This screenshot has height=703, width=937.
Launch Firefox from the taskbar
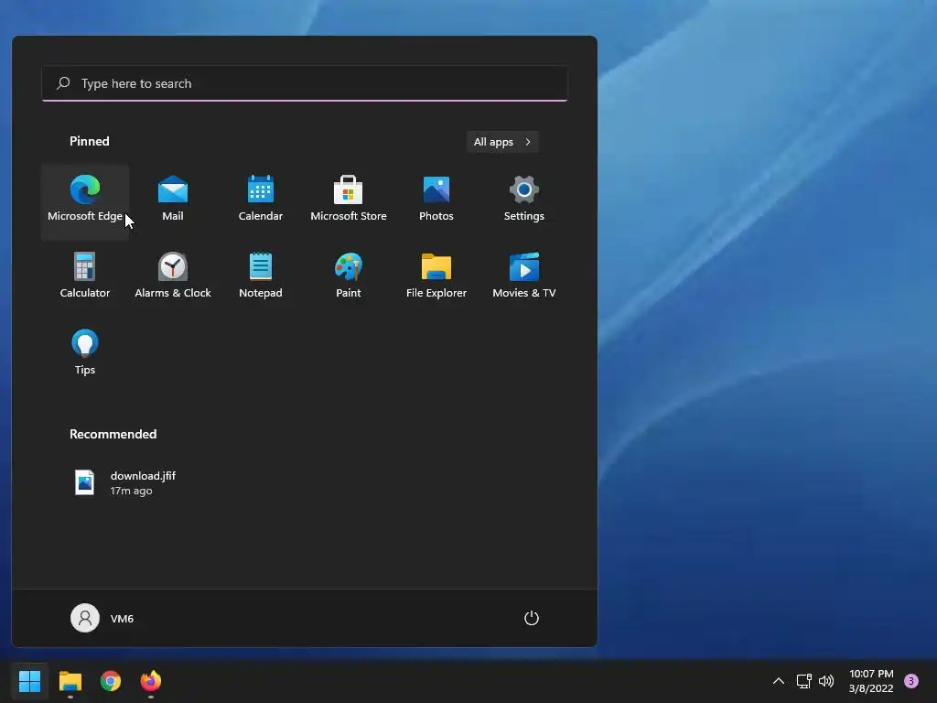point(151,681)
